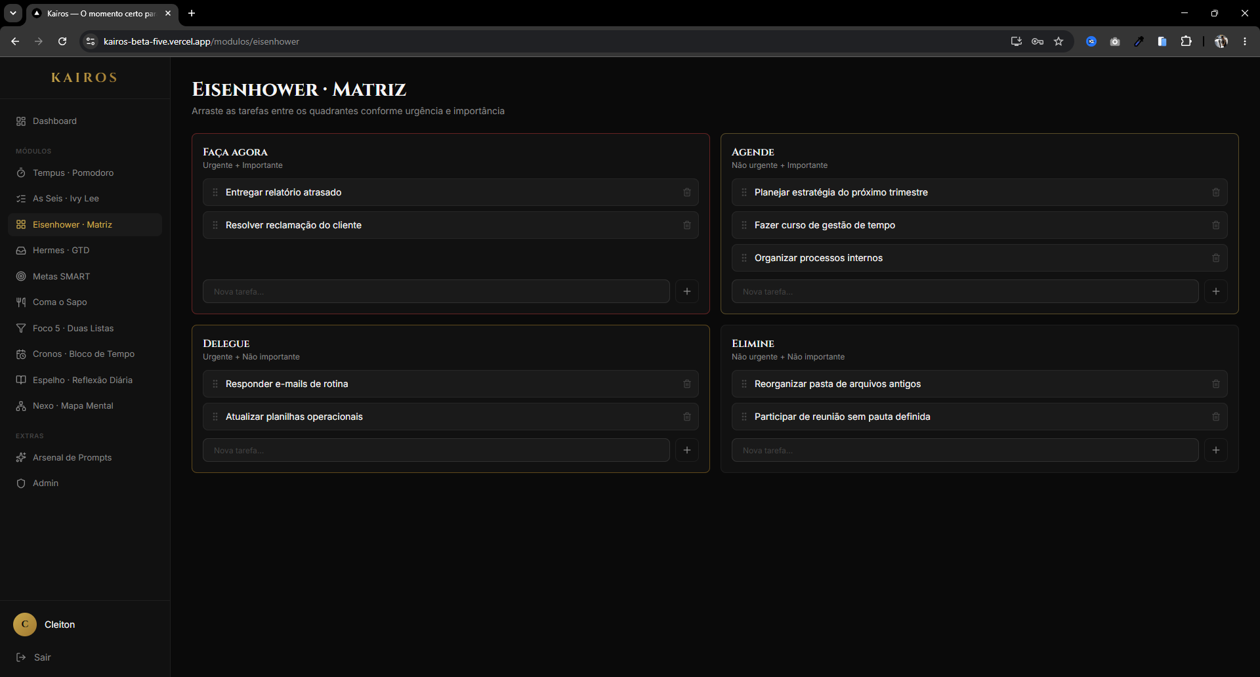Open the browser tab search dropdown

coord(13,13)
